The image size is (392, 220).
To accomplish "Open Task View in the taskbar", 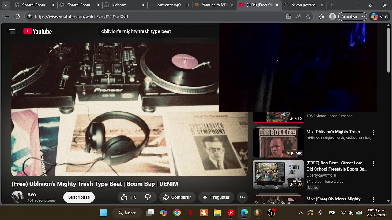I will 150,213.
